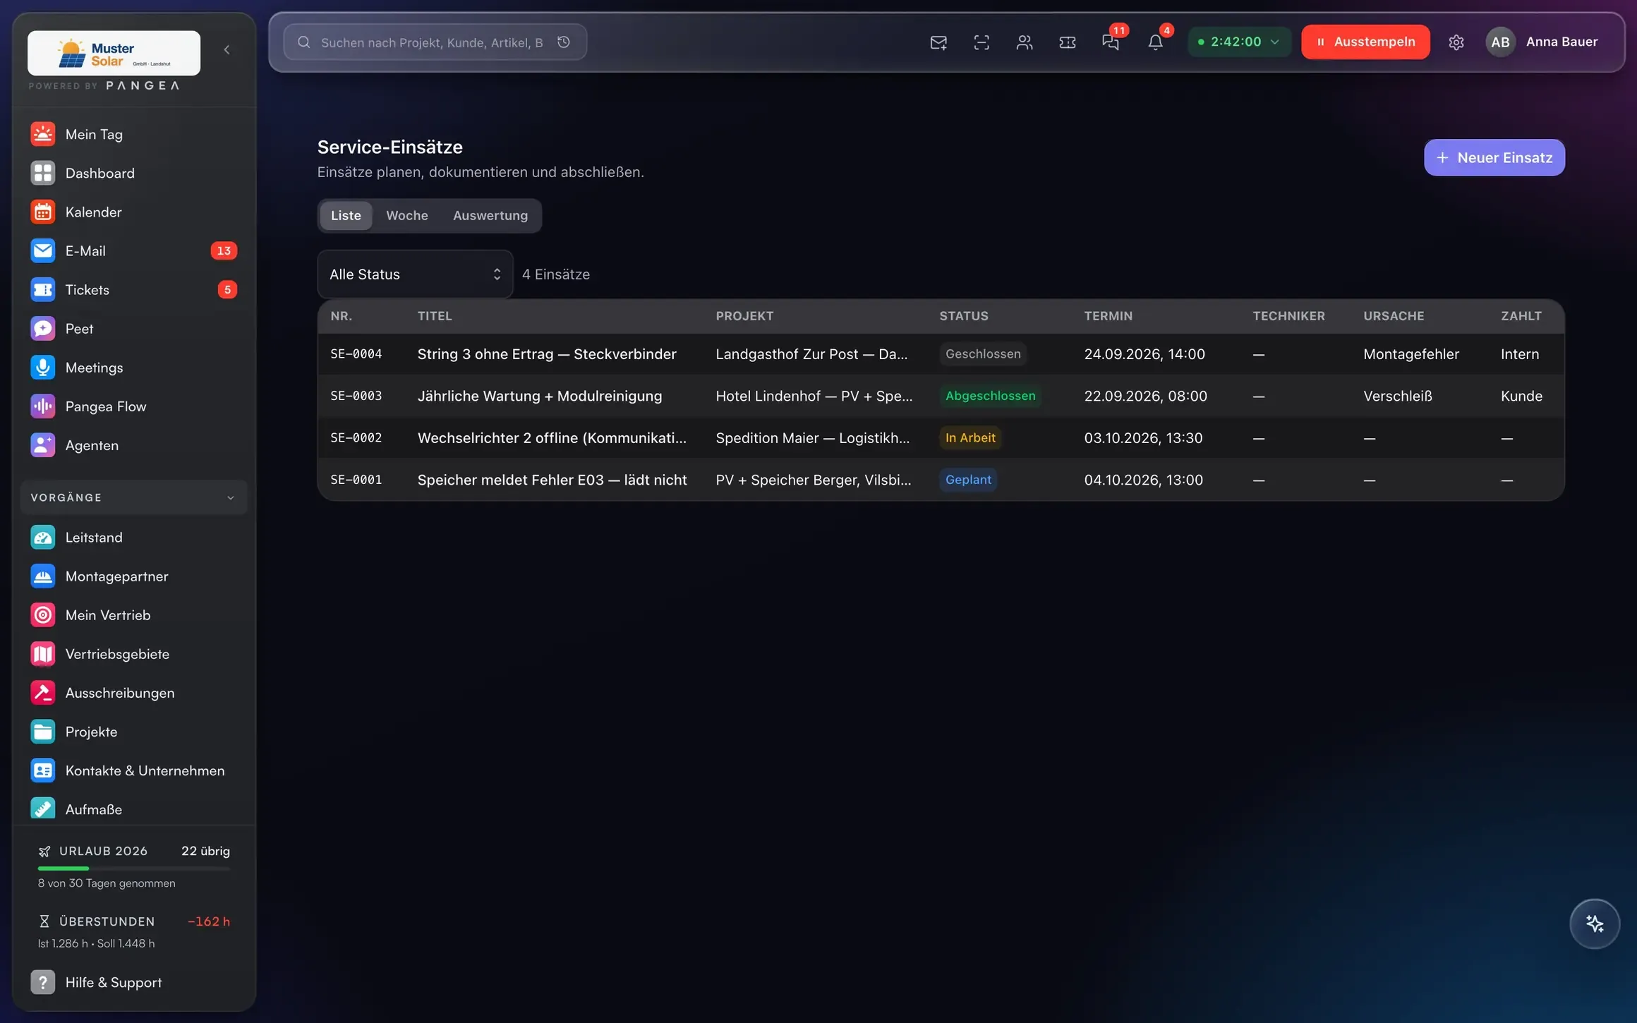Click the search history clock icon
1637x1023 pixels.
tap(564, 42)
